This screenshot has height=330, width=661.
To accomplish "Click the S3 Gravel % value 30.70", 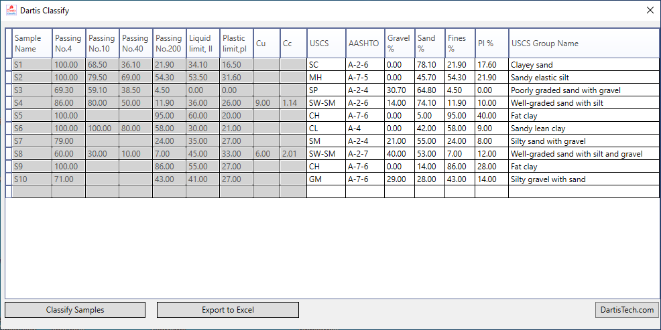I will tap(400, 90).
